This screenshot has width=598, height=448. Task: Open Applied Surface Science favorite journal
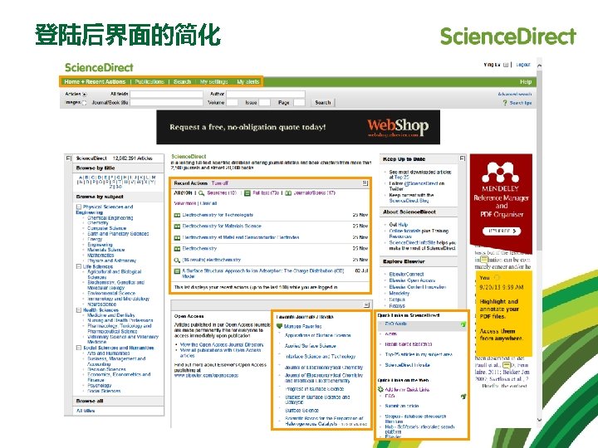point(310,346)
